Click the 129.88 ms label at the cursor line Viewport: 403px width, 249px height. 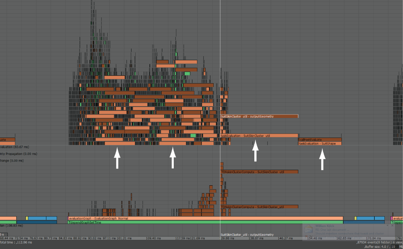click(x=227, y=238)
